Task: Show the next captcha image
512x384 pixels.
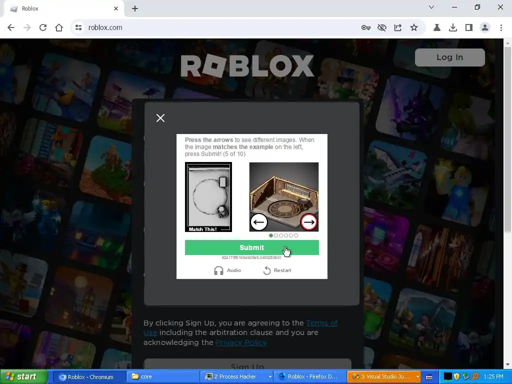Action: (x=309, y=222)
